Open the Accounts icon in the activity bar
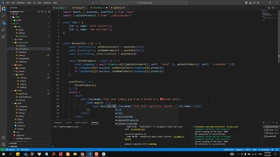Screen dimensions: 280x157 pyautogui.click(x=3, y=137)
